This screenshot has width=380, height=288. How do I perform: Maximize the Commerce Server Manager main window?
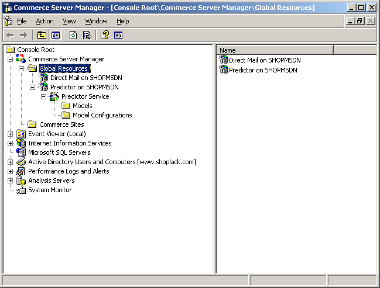(x=361, y=8)
